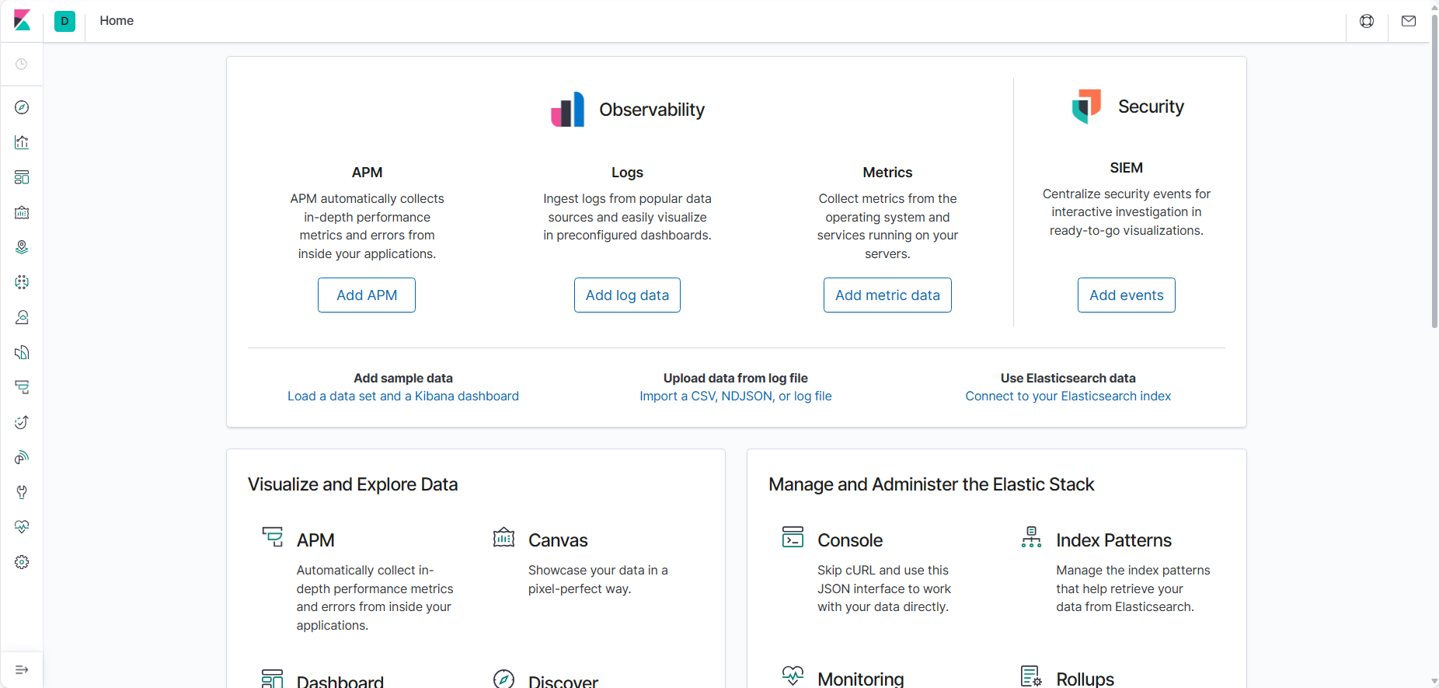Click the Index Patterns card icon
1439x688 pixels.
tap(1032, 537)
